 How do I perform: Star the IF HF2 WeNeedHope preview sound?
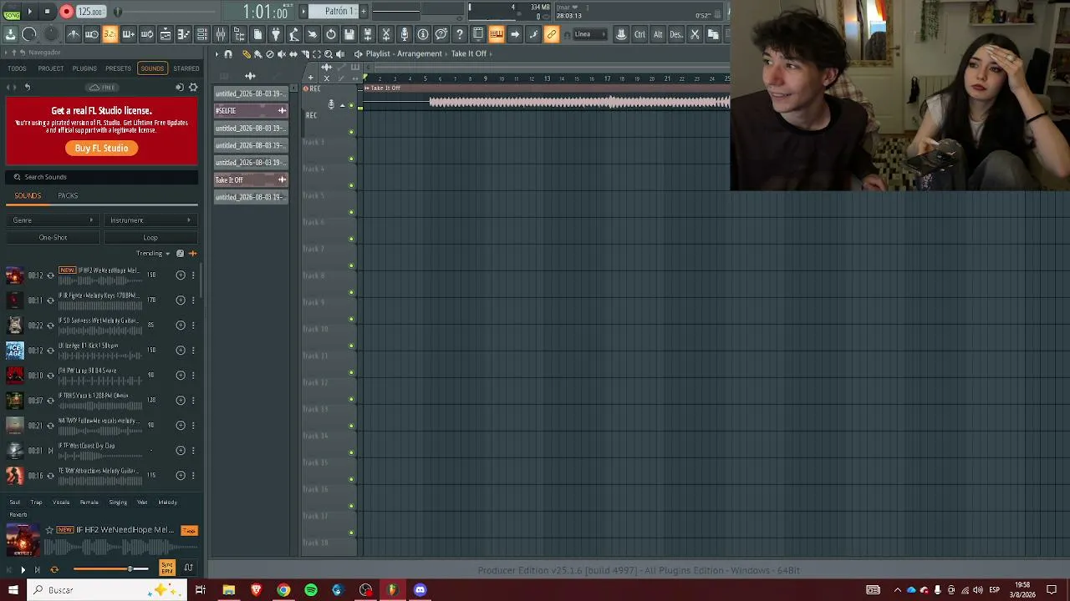tap(49, 530)
